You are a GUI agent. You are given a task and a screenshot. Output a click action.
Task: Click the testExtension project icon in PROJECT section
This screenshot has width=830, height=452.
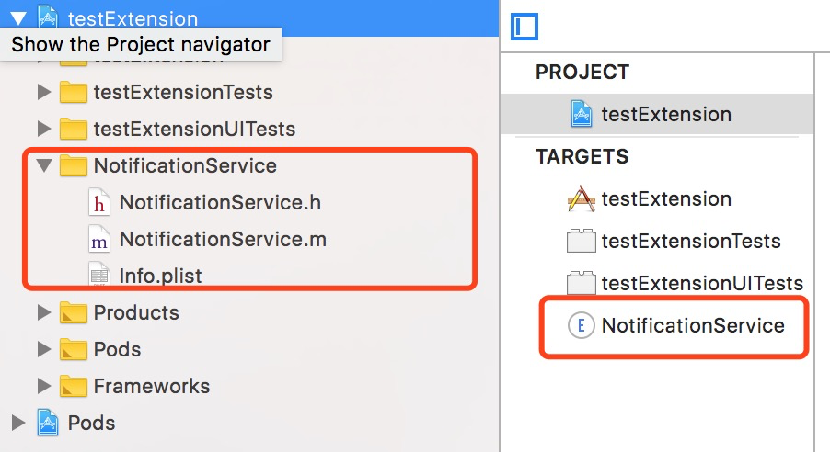coord(582,114)
